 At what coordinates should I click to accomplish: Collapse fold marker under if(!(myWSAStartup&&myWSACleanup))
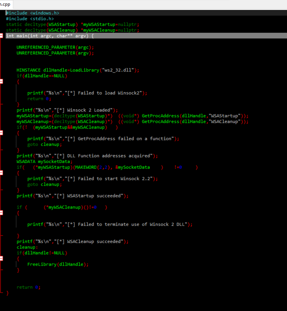click(1, 133)
